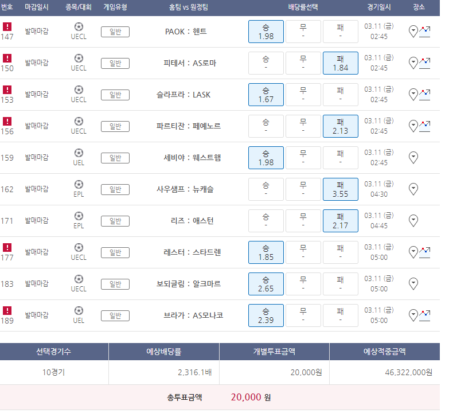This screenshot has height=413, width=449.
Task: Toggle 승 2.65 for 보되글림 match
Action: pos(266,284)
